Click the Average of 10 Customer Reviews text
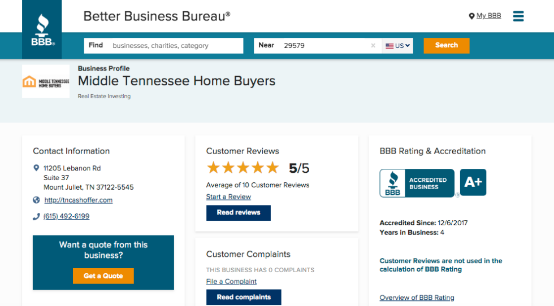The image size is (554, 306). (x=258, y=185)
